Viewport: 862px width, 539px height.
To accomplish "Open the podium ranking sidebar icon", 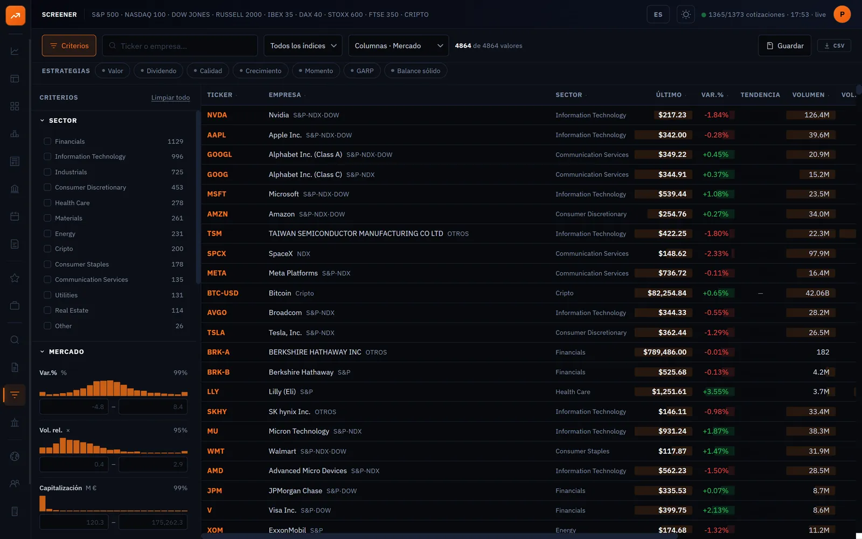I will (15, 134).
